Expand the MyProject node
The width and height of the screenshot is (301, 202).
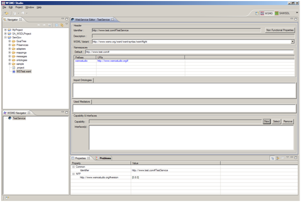pos(5,30)
